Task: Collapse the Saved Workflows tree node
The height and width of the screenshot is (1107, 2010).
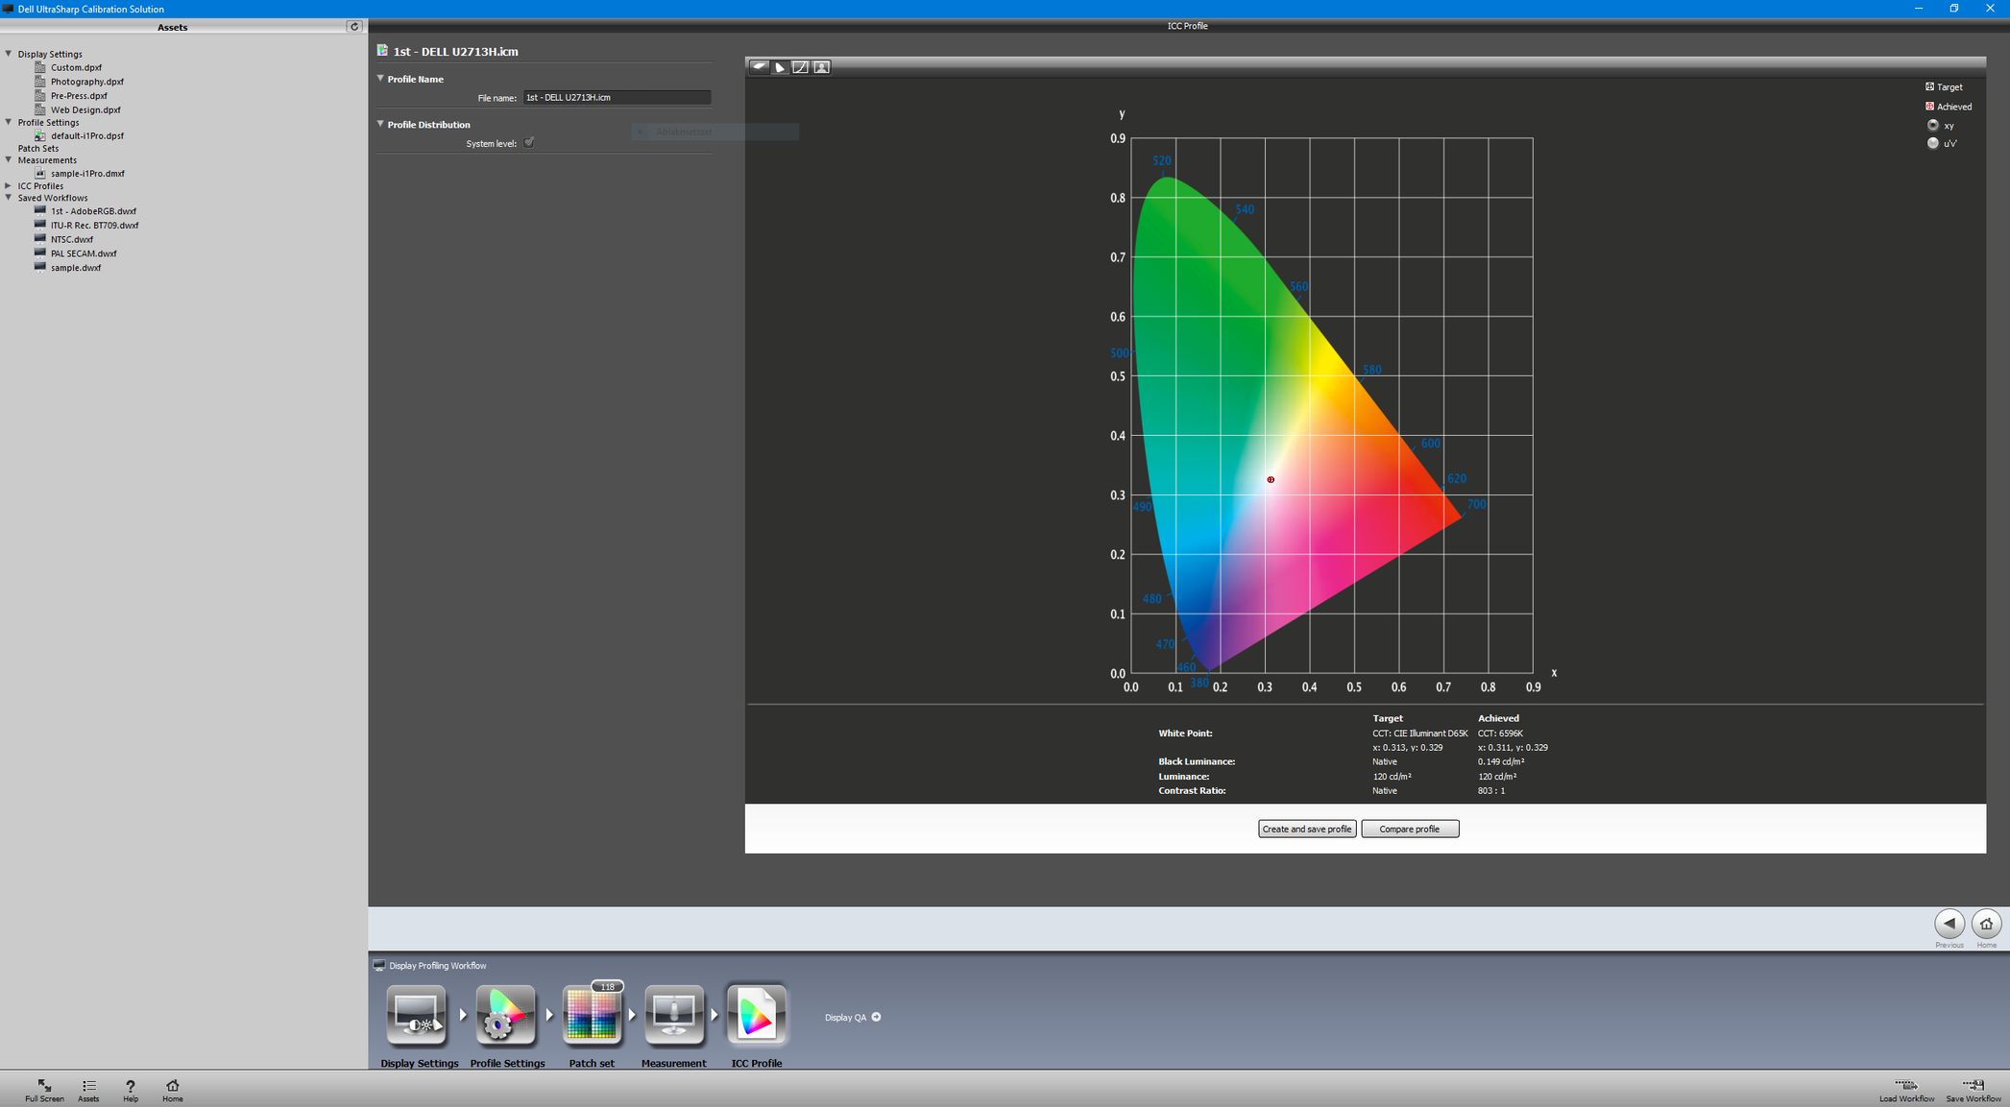Action: pyautogui.click(x=9, y=197)
